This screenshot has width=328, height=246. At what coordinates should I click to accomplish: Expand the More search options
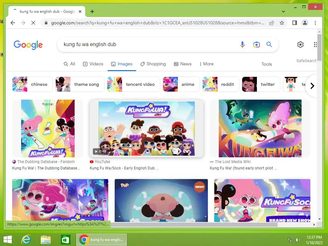pos(207,64)
